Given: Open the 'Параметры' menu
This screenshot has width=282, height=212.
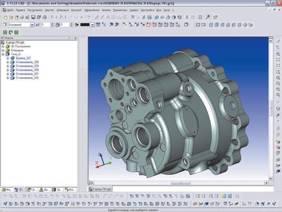Looking at the screenshot, I should [120, 10].
